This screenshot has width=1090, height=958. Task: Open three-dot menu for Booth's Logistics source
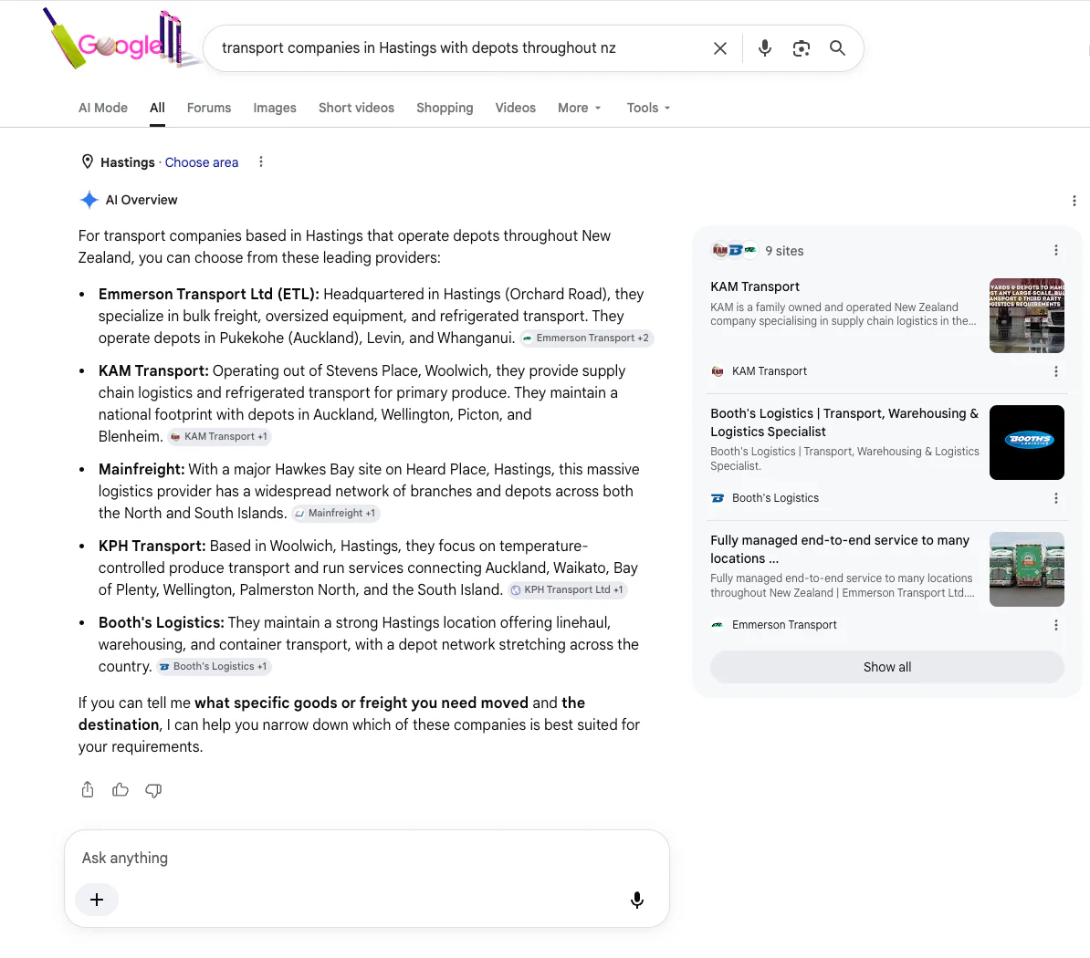(x=1056, y=498)
